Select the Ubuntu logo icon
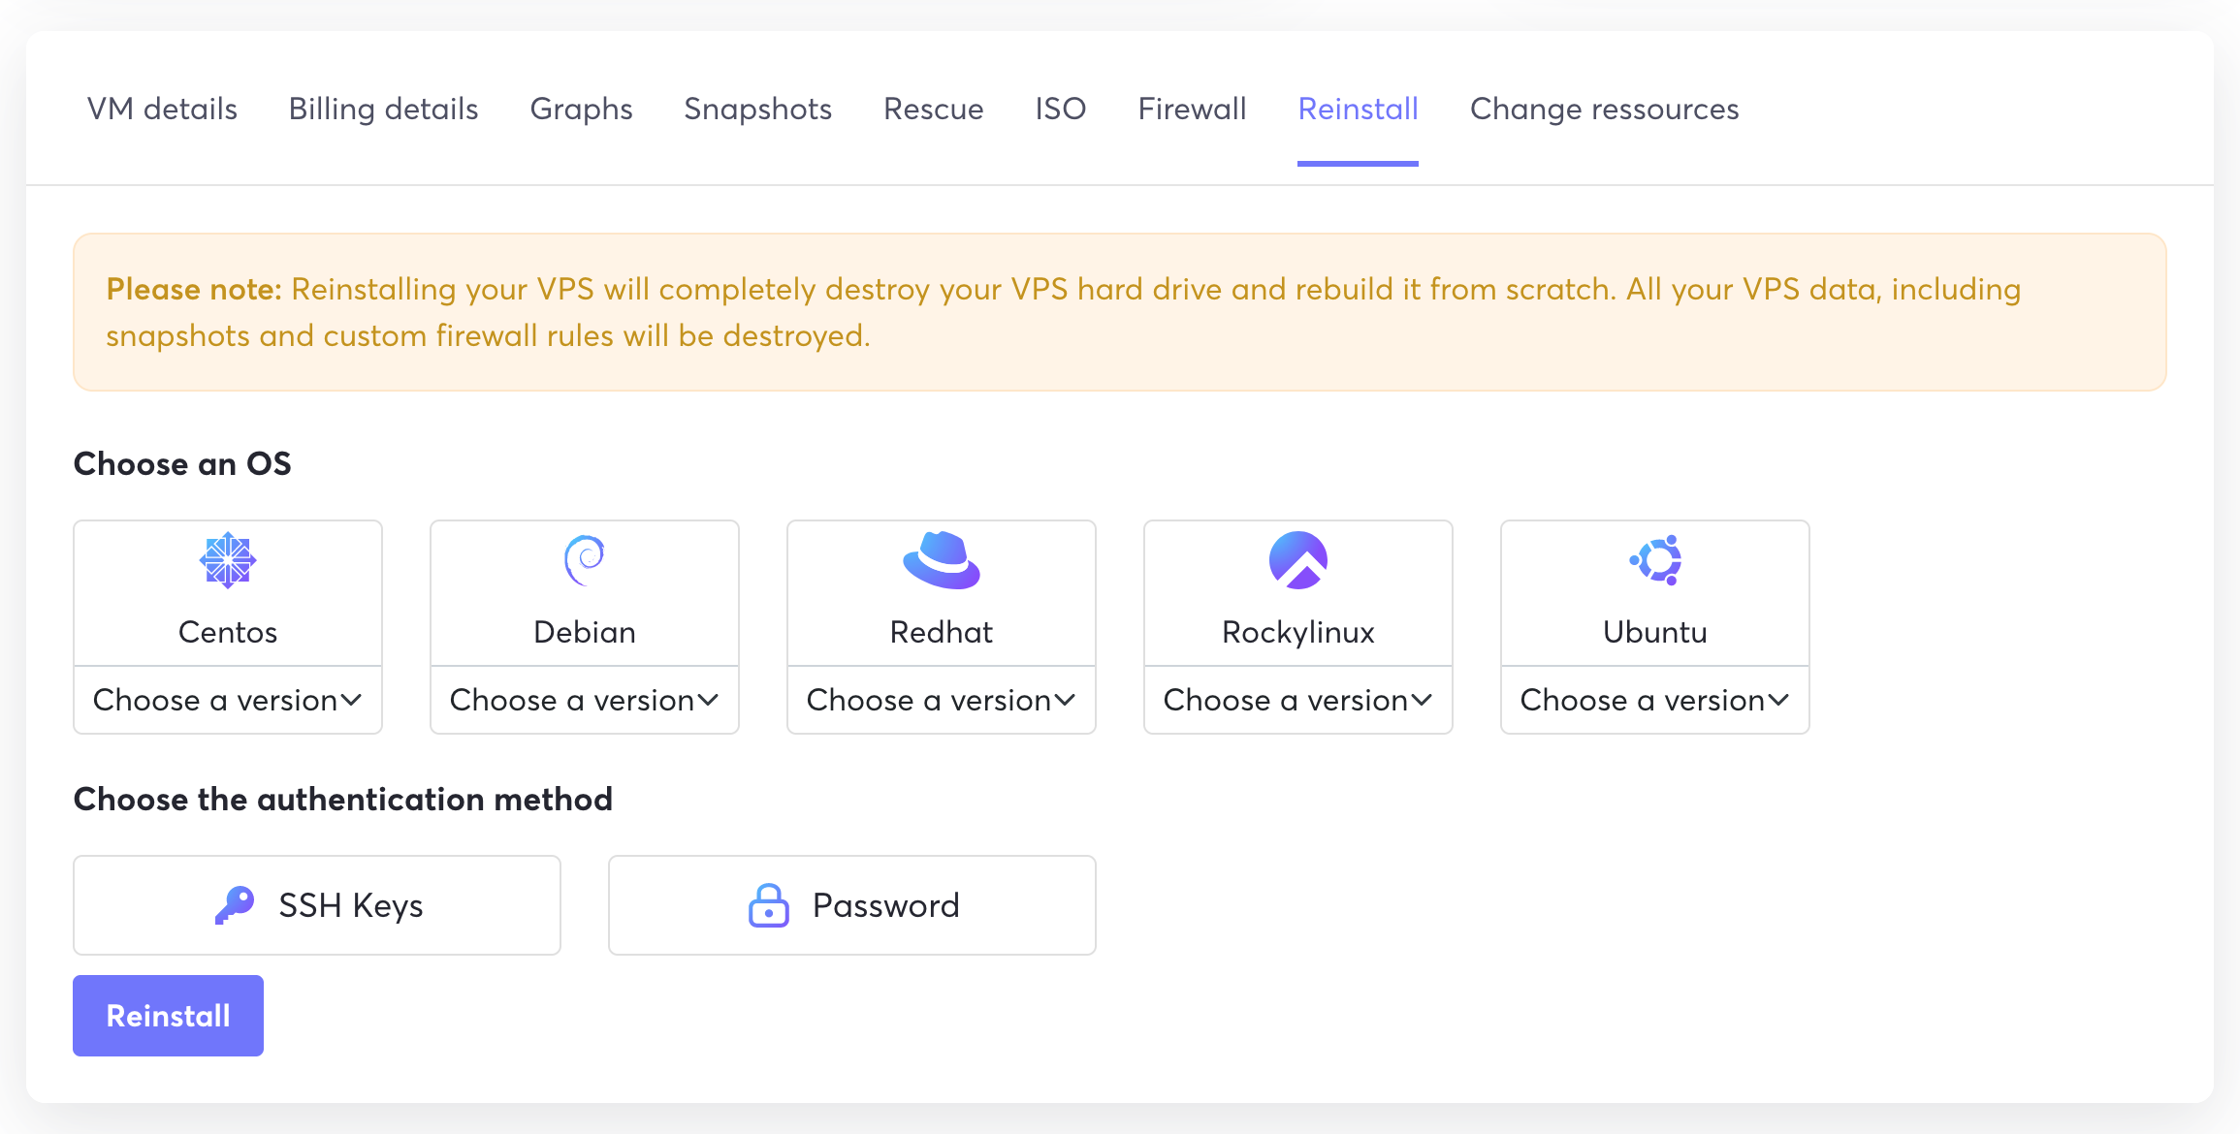 (1655, 560)
